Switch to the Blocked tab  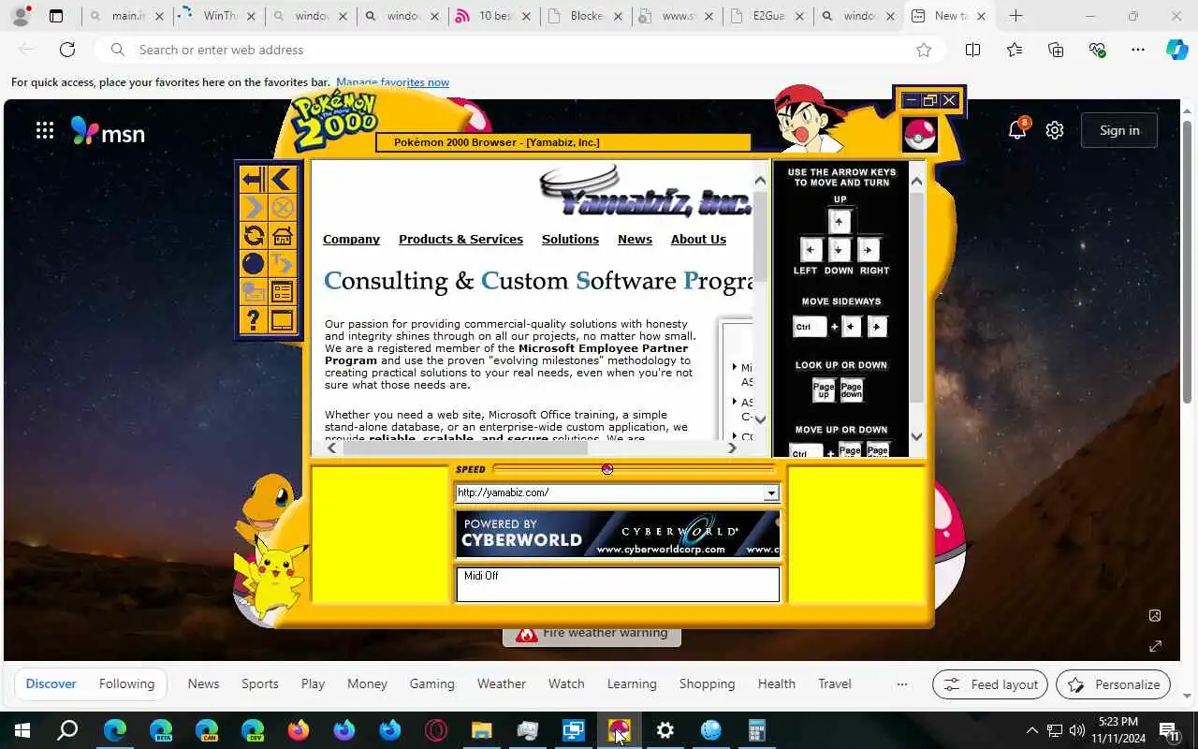coord(585,16)
